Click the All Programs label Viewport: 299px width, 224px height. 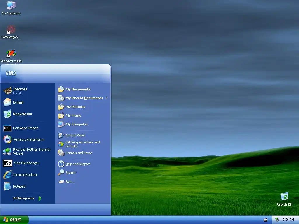click(24, 198)
